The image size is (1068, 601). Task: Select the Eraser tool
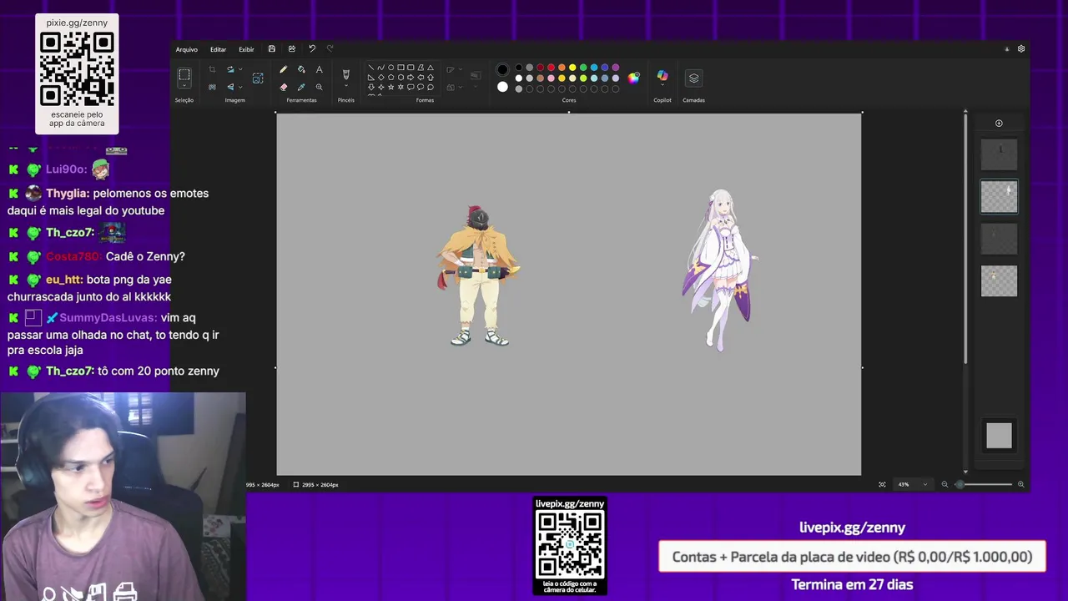[284, 87]
